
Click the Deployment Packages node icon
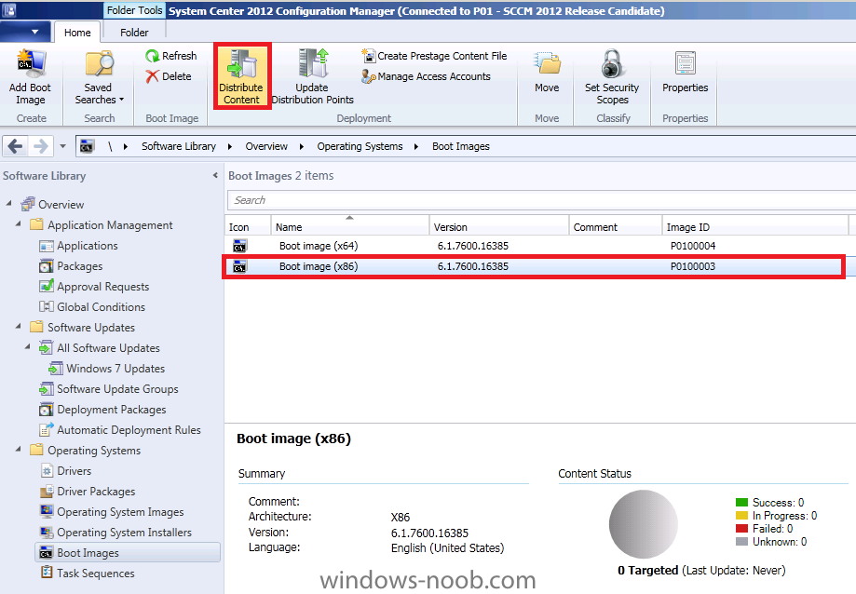[x=47, y=410]
